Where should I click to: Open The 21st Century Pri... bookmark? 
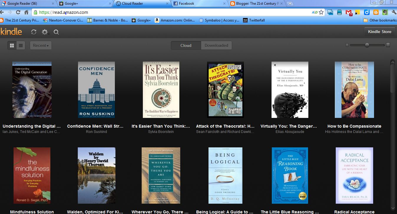click(x=20, y=20)
